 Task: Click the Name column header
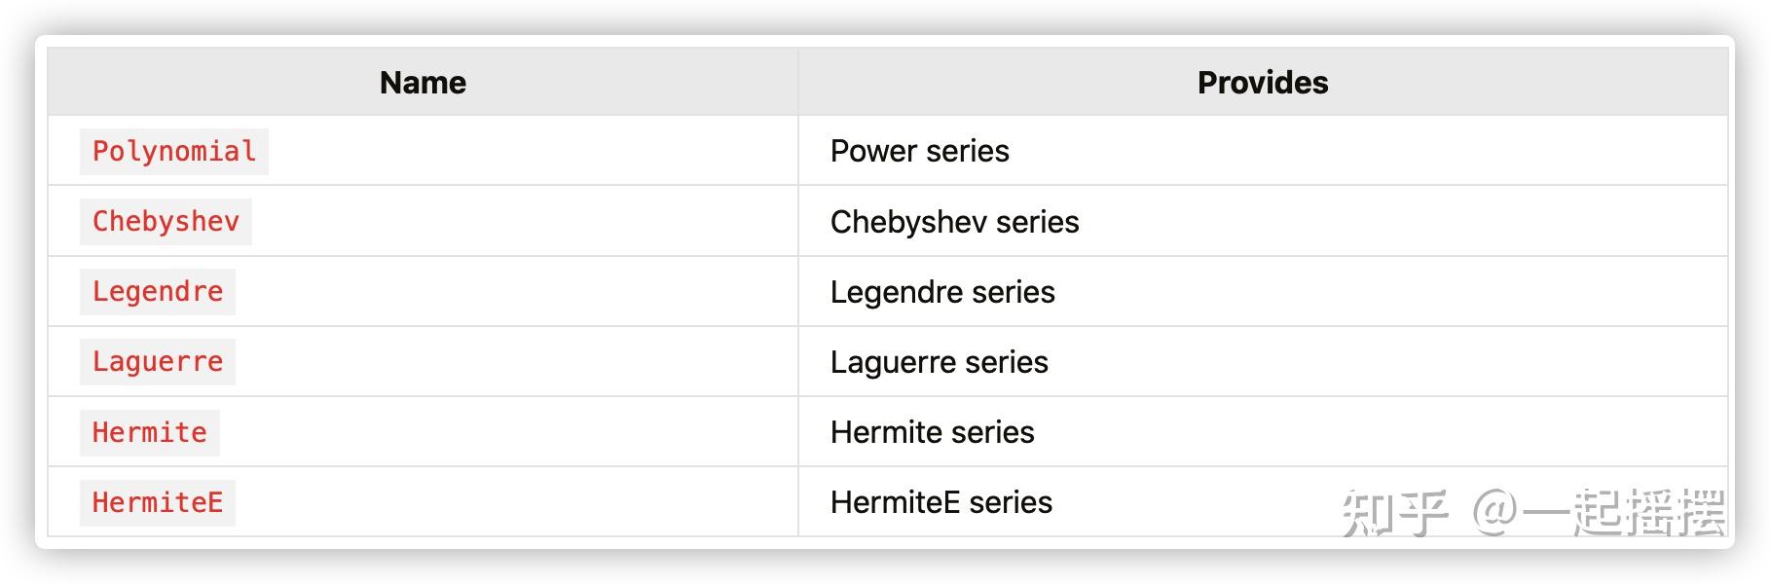click(x=423, y=83)
